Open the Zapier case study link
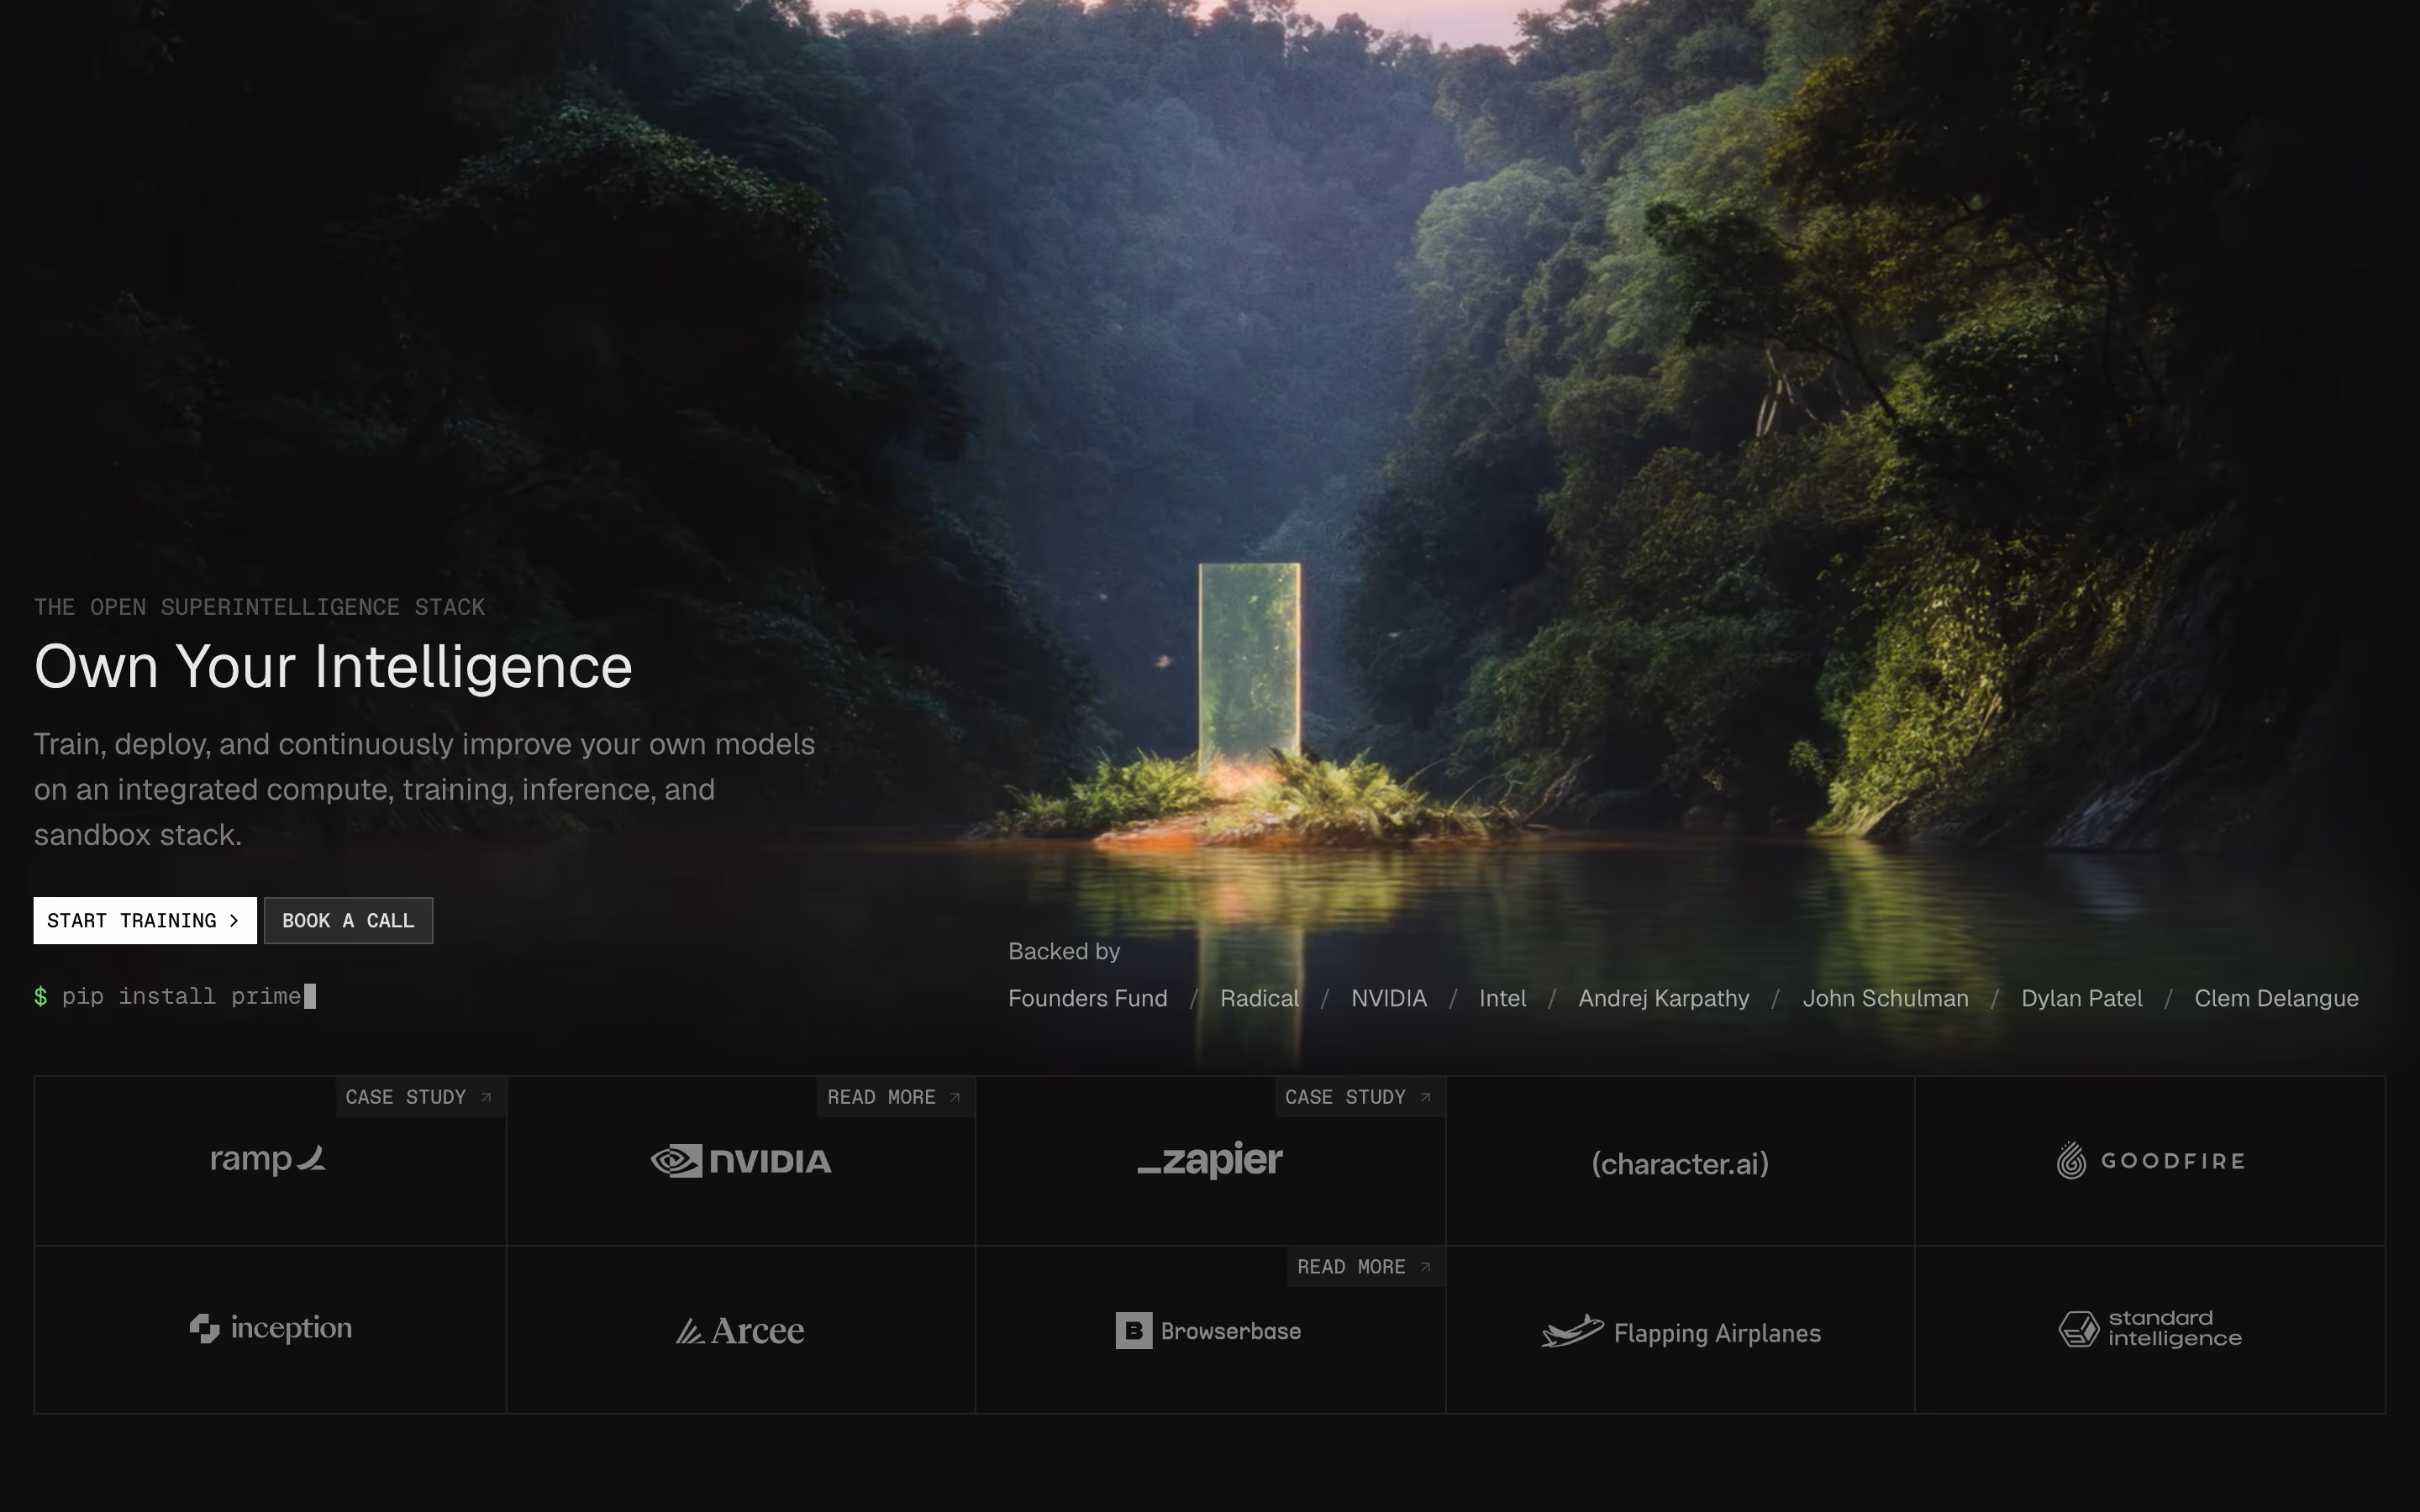The height and width of the screenshot is (1512, 2420). [1360, 1097]
